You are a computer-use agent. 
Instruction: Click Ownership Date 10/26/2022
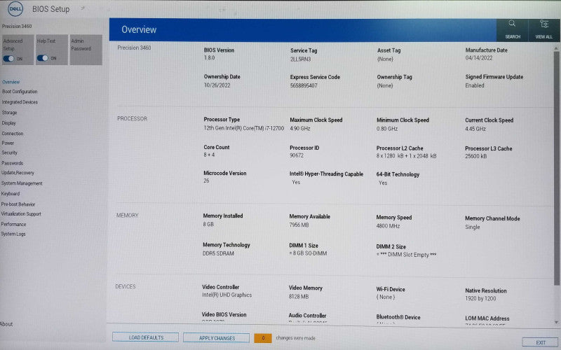coord(217,85)
